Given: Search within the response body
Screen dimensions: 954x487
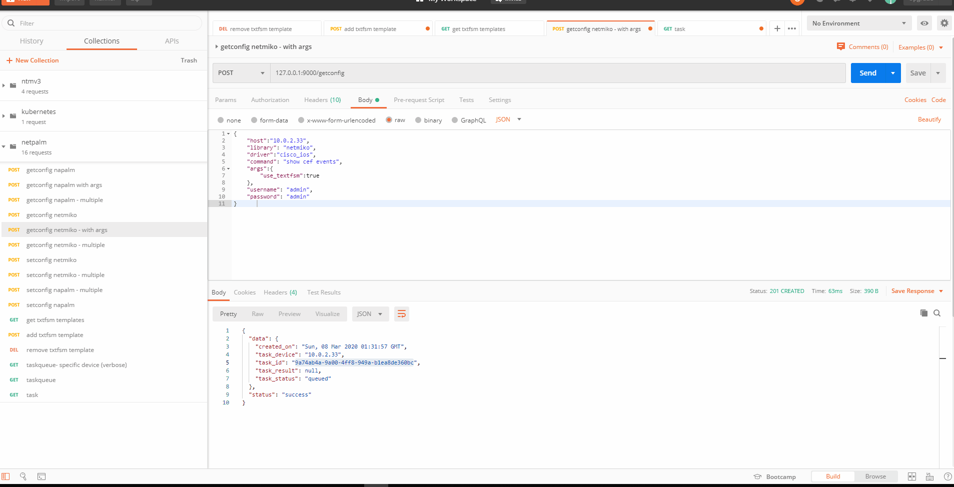Looking at the screenshot, I should click(937, 313).
